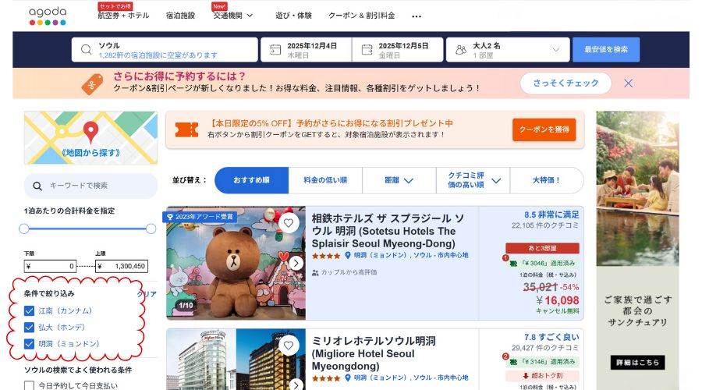
Task: Click the couples rating icon on Sotetsu card
Action: (x=315, y=272)
